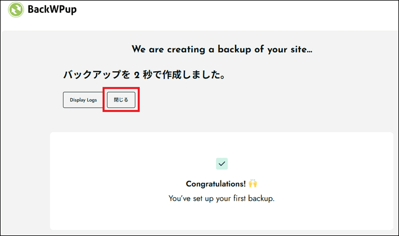Click gray margin left of white card
399x236 pixels.
25,179
